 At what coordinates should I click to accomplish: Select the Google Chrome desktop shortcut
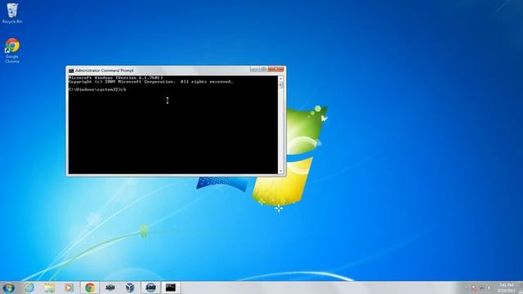click(x=12, y=51)
